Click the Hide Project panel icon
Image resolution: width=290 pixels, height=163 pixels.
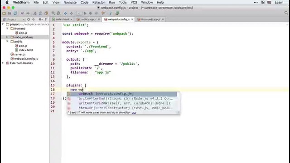click(46, 19)
